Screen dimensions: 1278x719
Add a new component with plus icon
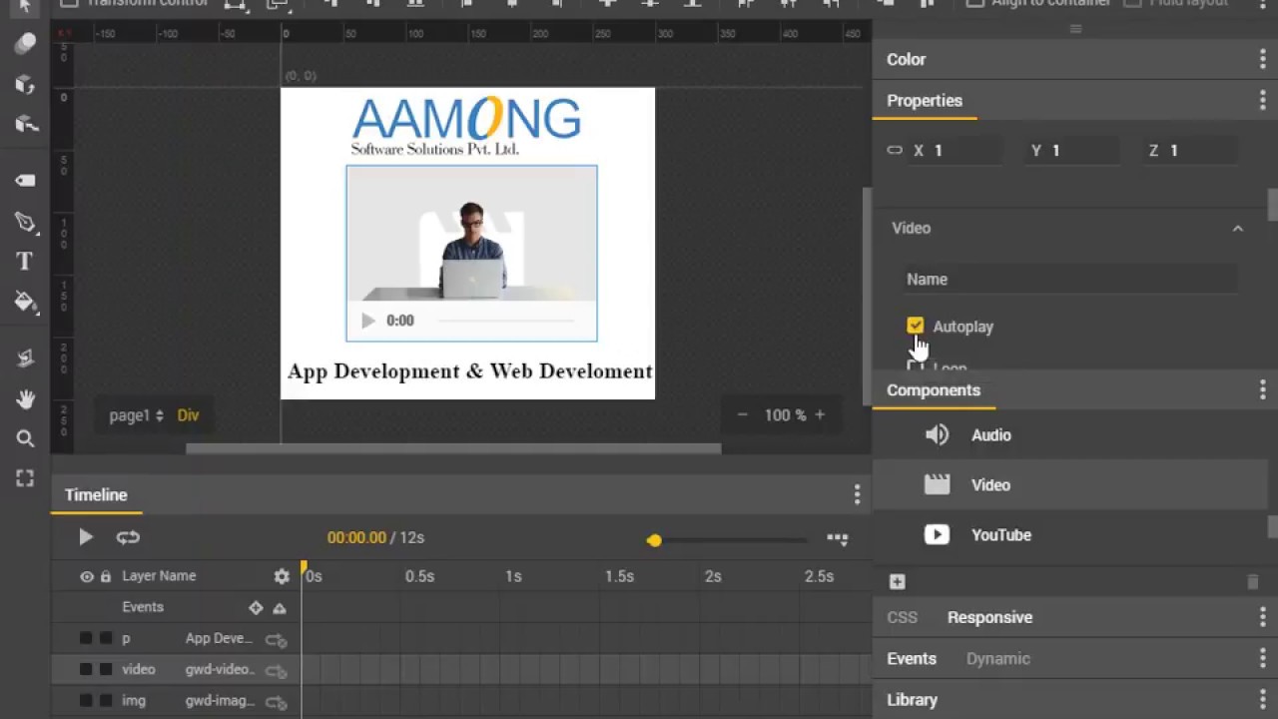point(897,581)
